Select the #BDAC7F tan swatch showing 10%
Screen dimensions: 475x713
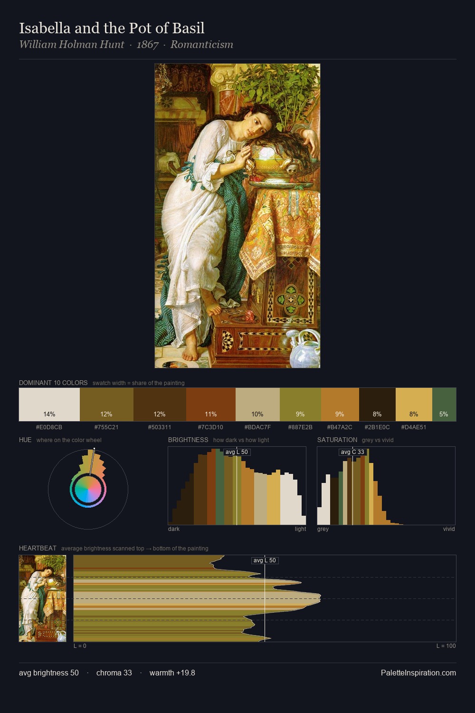(257, 405)
